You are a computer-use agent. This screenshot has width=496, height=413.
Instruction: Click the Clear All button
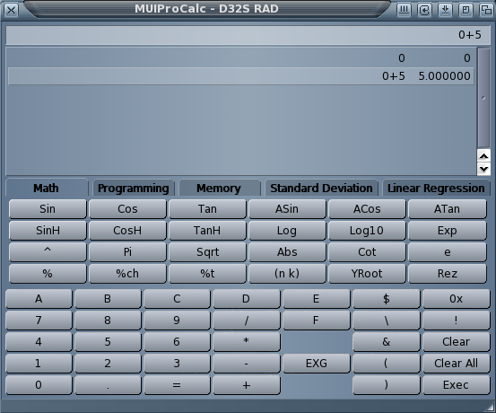point(457,364)
